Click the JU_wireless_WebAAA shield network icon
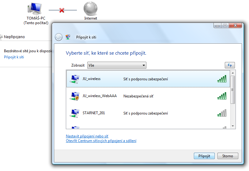Image resolution: width=249 pixels, height=171 pixels. click(x=74, y=96)
